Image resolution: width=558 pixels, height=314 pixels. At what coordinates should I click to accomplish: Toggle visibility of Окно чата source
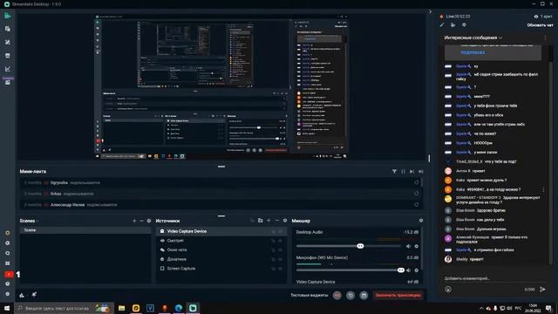281,250
